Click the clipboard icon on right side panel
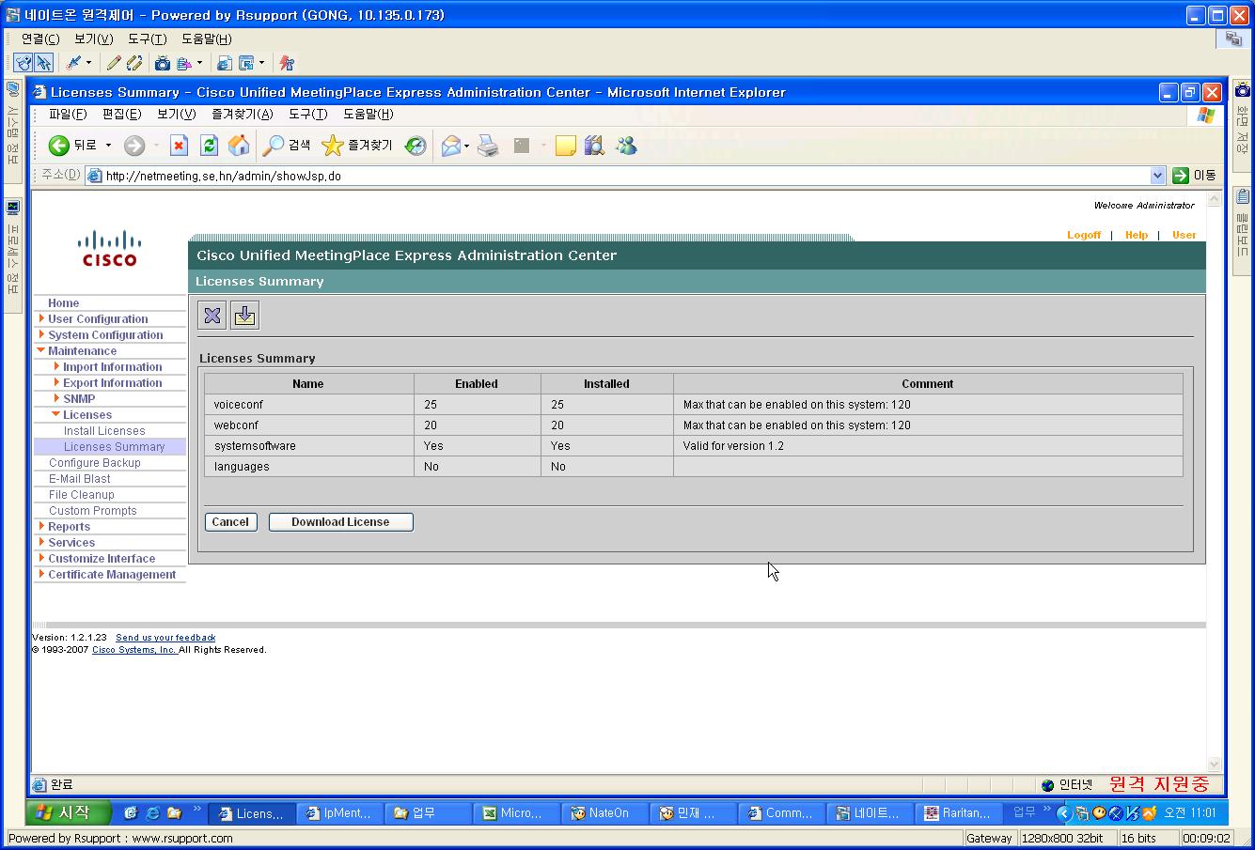 [1243, 196]
